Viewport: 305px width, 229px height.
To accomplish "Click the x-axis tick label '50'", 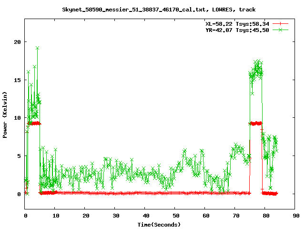I will [x=176, y=216].
